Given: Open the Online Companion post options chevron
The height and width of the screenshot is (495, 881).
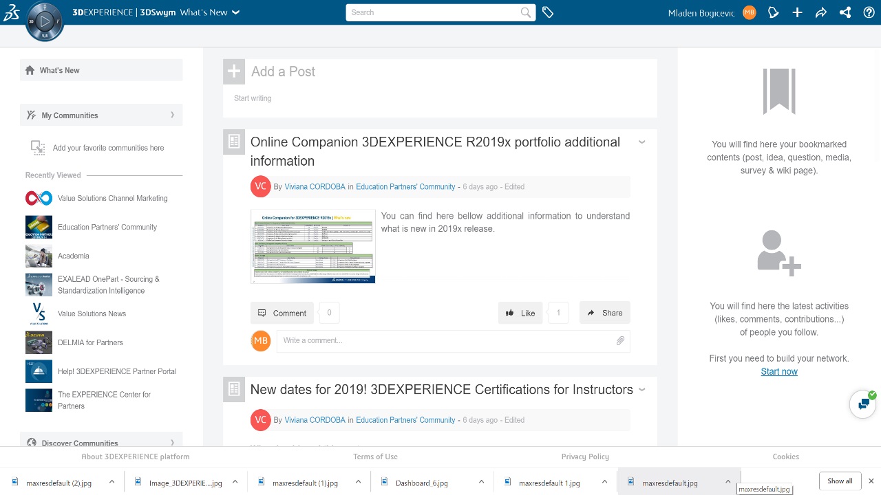Looking at the screenshot, I should pos(641,142).
